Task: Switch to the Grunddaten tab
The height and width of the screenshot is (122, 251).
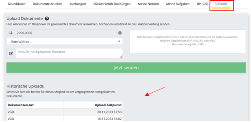Action: [17, 4]
